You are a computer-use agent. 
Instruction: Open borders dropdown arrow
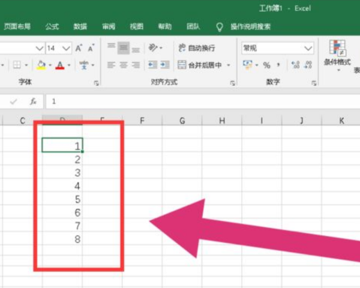point(26,65)
